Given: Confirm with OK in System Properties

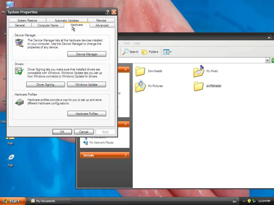Looking at the screenshot, I should point(62,132).
